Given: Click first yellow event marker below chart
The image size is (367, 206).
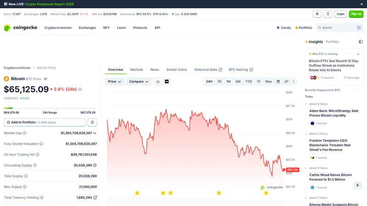Looking at the screenshot, I should coord(137,193).
